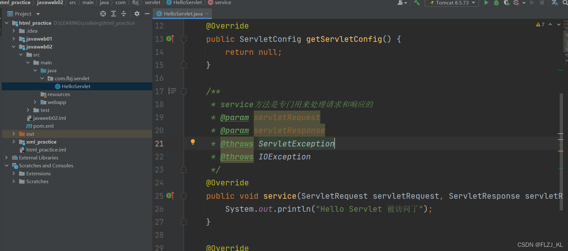The image size is (568, 251).
Task: Collapse the java source folder
Action: 35,70
